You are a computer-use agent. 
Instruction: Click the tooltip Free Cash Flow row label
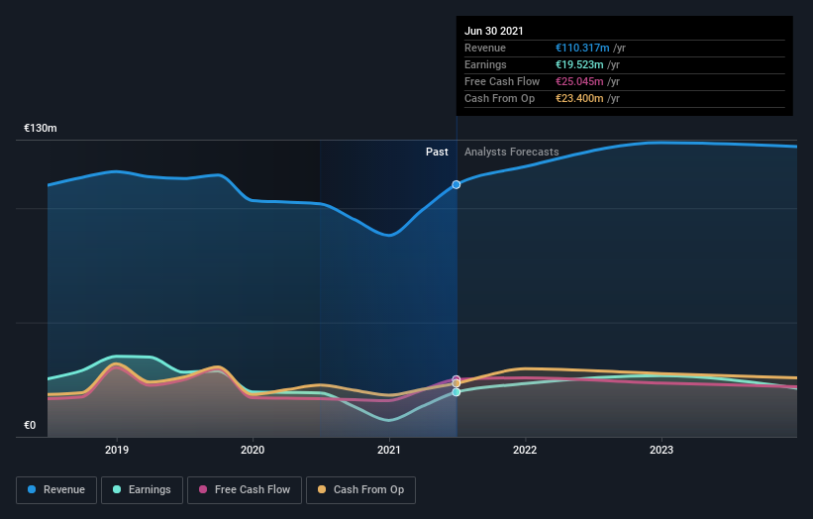[502, 81]
